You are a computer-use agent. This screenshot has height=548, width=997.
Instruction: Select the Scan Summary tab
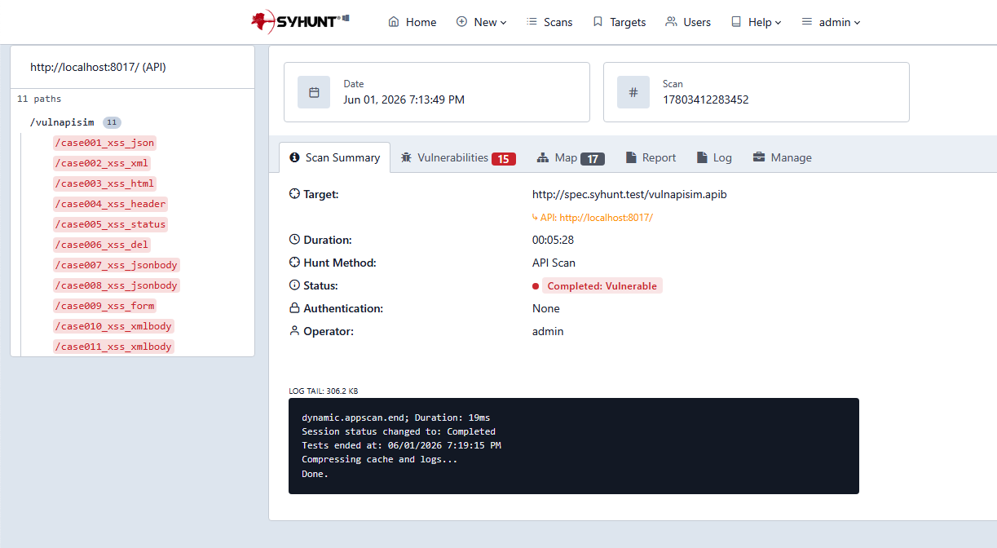[x=334, y=157]
